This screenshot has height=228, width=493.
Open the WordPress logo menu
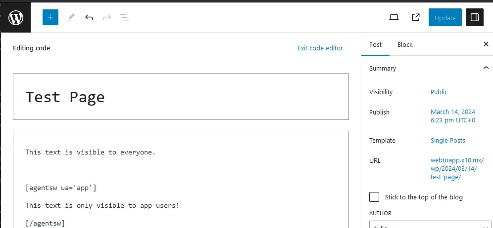pos(16,18)
